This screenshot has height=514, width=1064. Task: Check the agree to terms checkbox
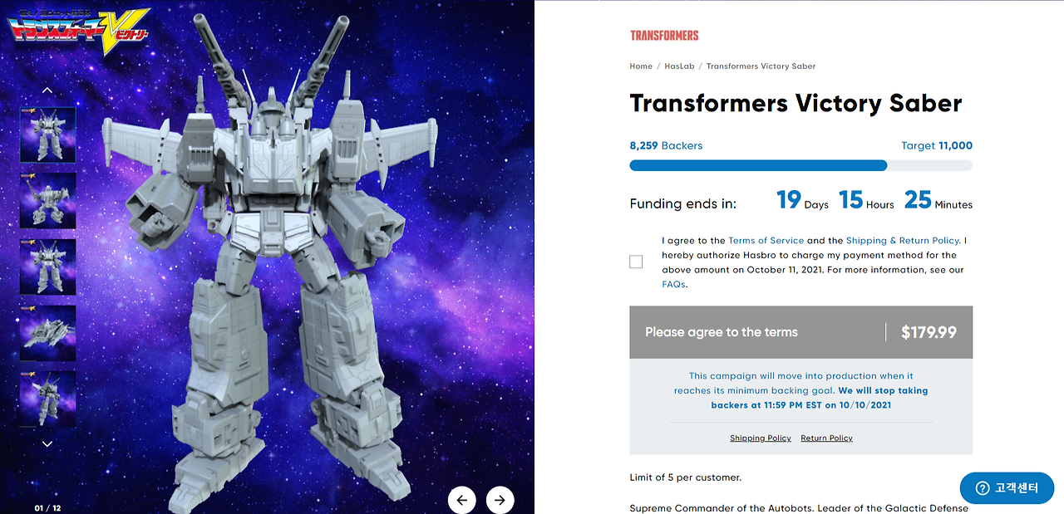[x=636, y=262]
